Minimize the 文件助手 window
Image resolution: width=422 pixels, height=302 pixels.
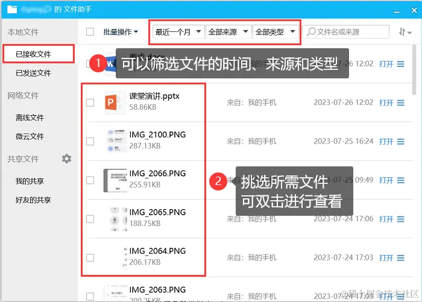tap(397, 11)
